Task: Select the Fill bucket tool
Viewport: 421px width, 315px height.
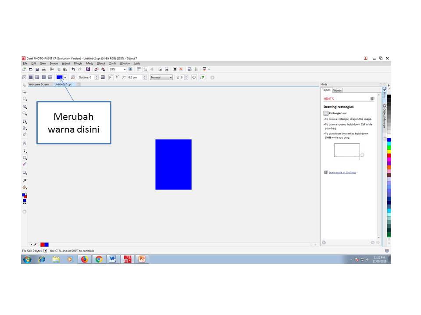Action: click(25, 187)
